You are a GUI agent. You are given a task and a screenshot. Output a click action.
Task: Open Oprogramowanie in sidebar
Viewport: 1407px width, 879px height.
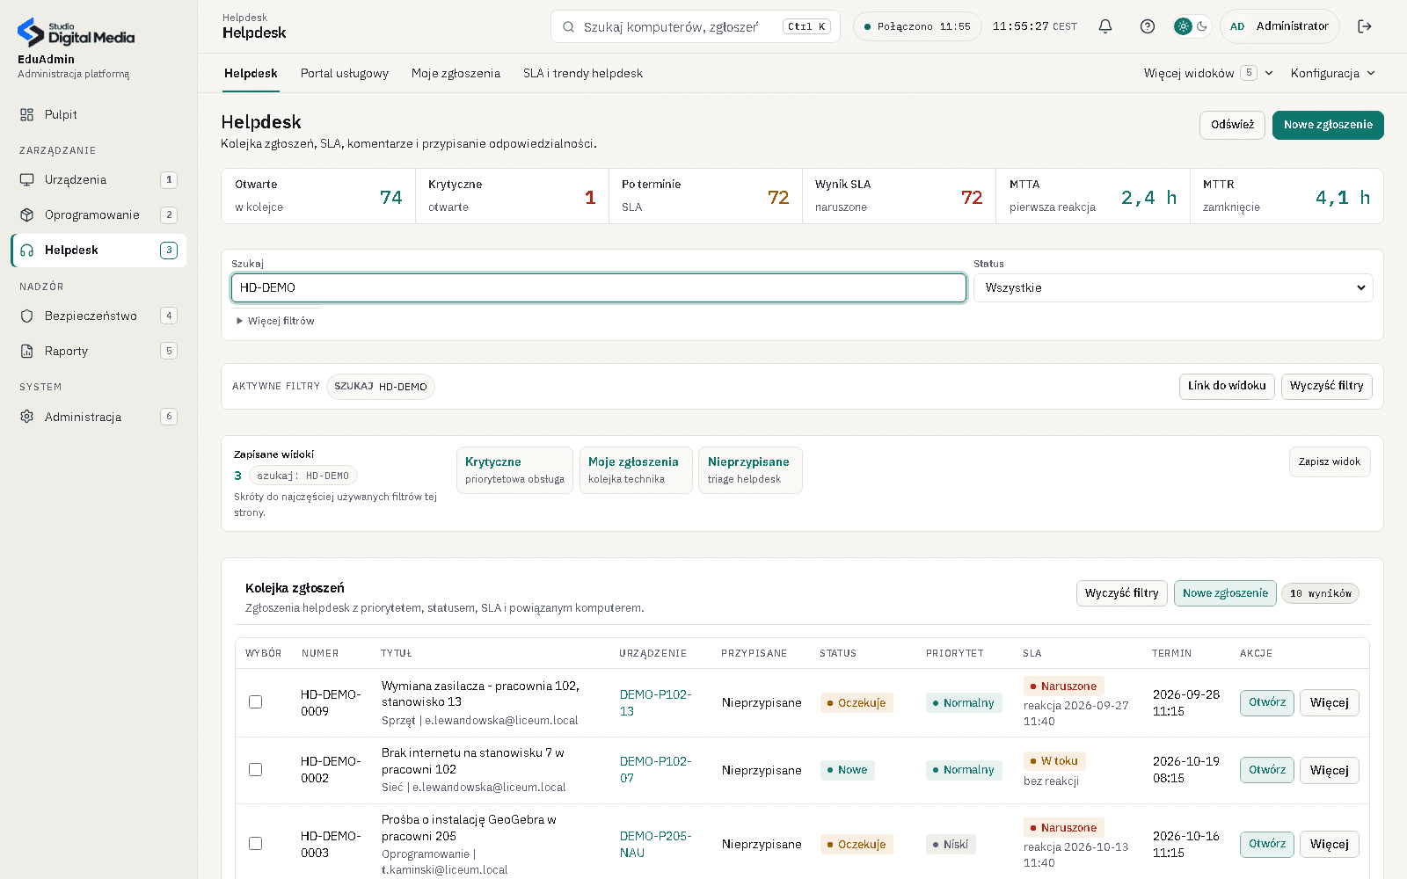click(98, 214)
